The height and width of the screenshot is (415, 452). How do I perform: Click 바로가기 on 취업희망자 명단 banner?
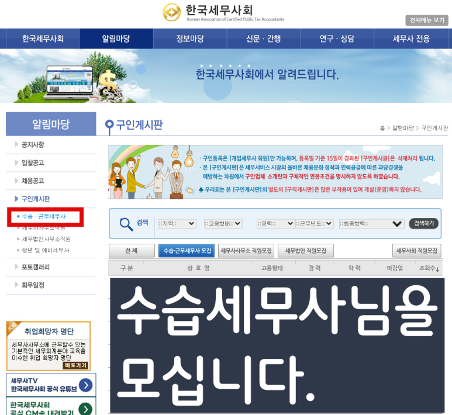75,365
